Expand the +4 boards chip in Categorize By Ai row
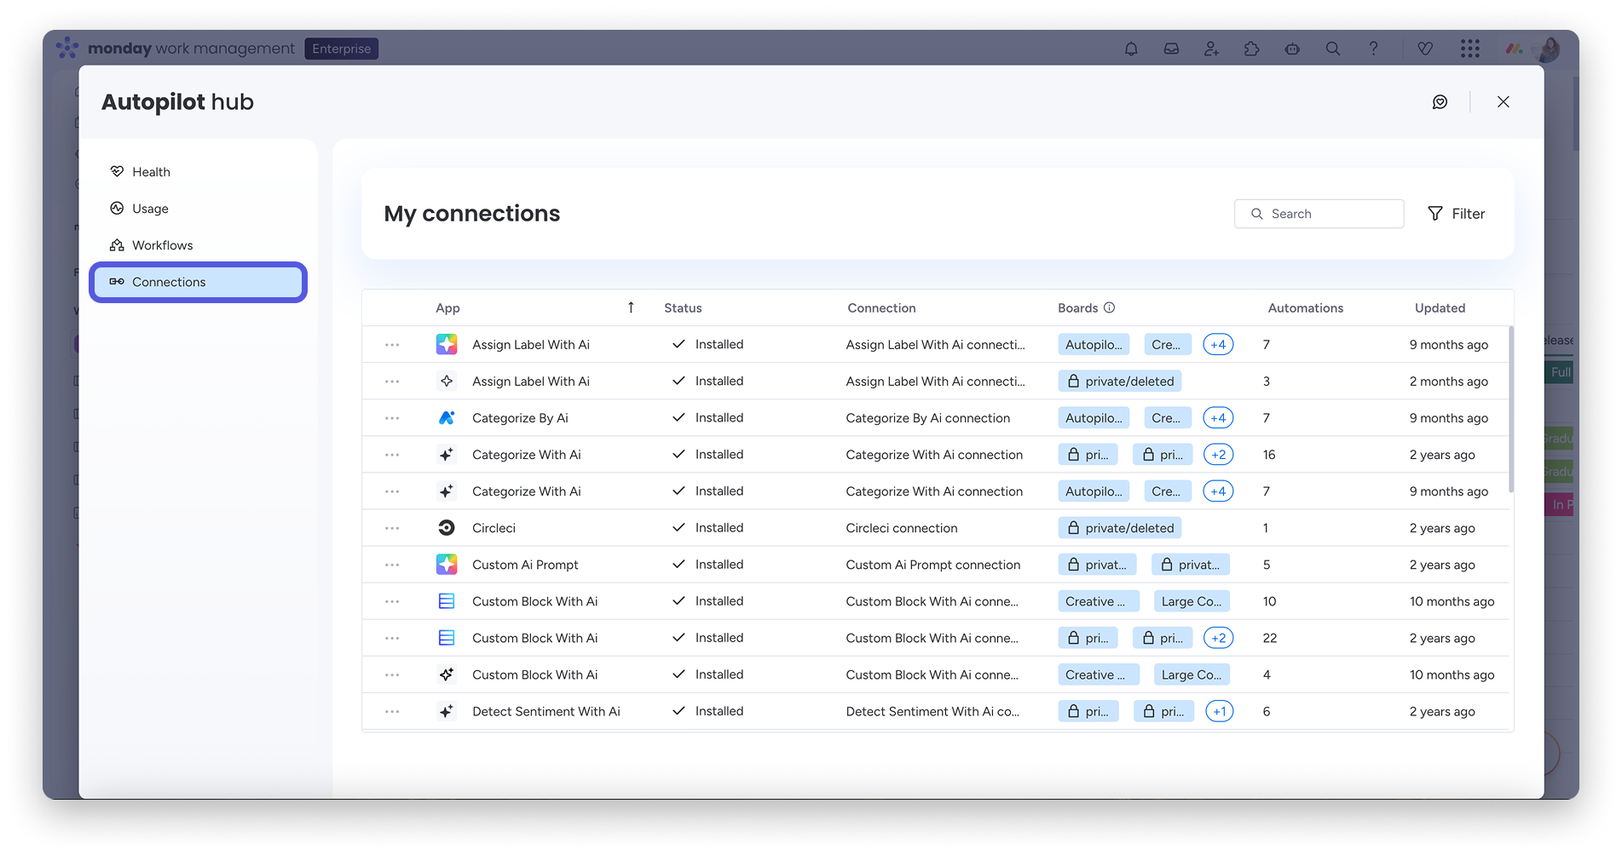Screen dimensions: 1622x855 (x=1218, y=418)
